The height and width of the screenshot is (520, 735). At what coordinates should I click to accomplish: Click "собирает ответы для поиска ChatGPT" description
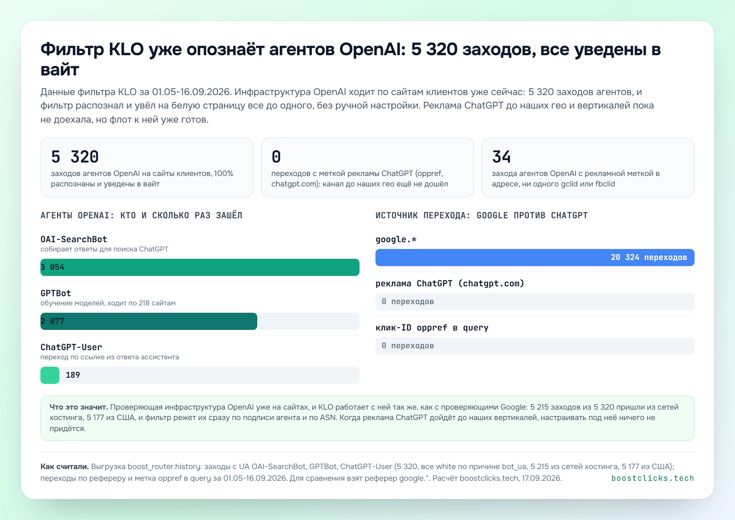tap(104, 249)
